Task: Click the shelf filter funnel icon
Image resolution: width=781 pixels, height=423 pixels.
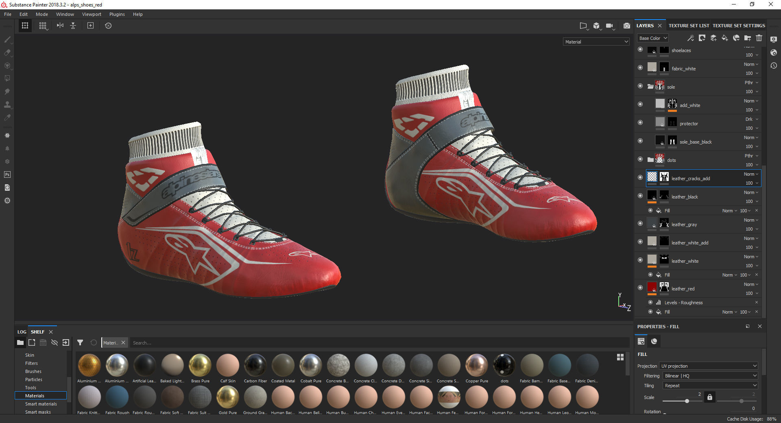Action: click(80, 342)
